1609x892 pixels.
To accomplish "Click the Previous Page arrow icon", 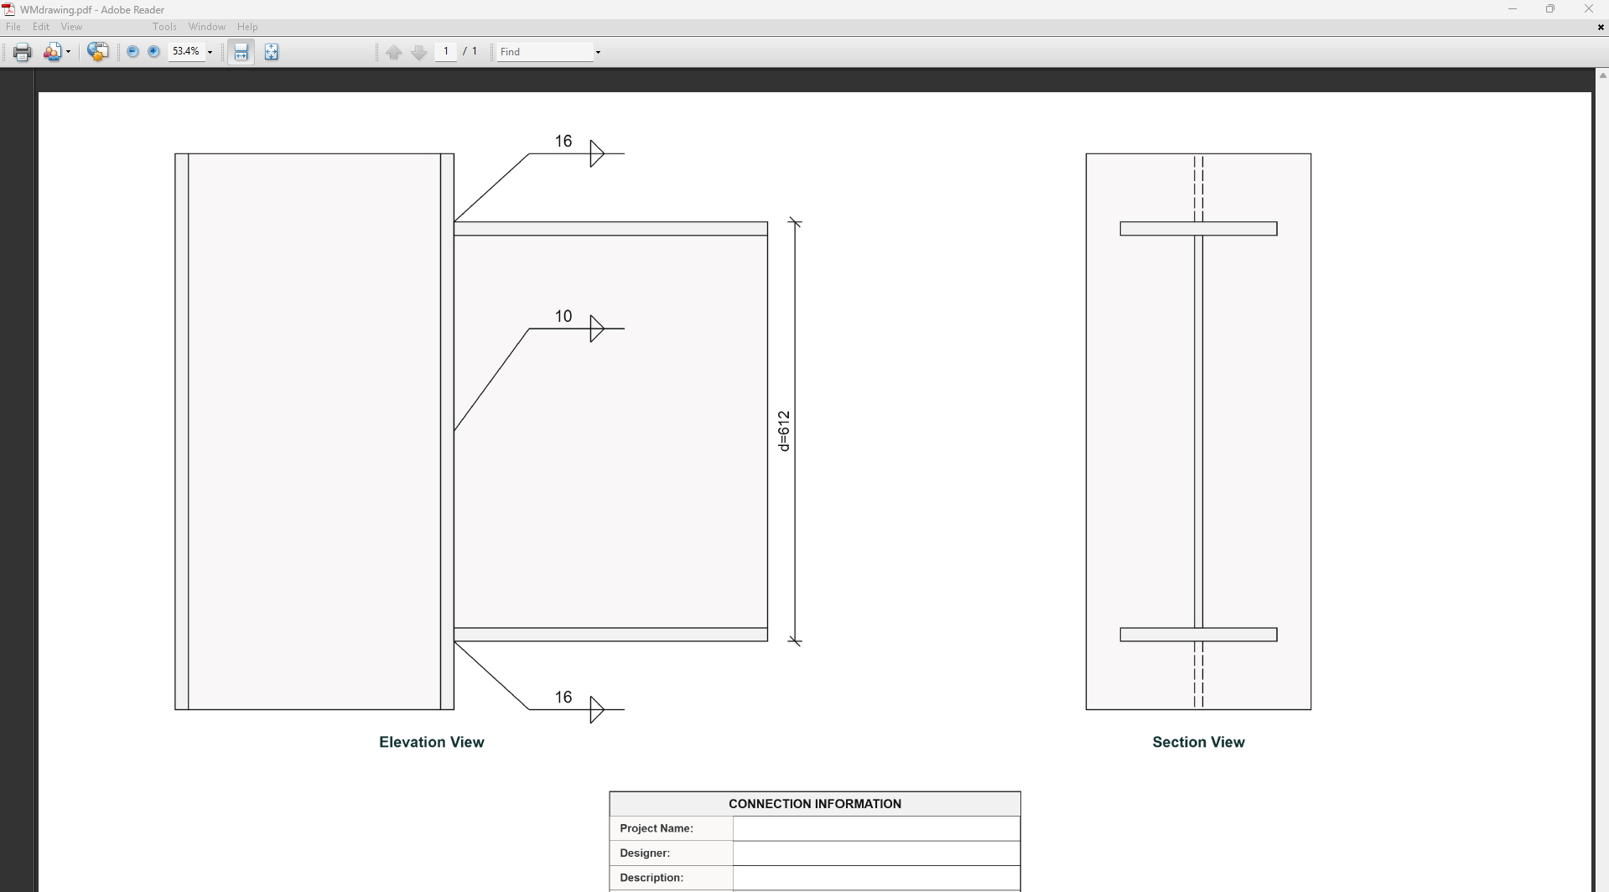I will (x=394, y=51).
